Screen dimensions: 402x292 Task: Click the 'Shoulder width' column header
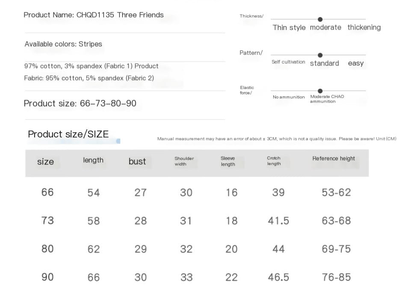tap(184, 161)
